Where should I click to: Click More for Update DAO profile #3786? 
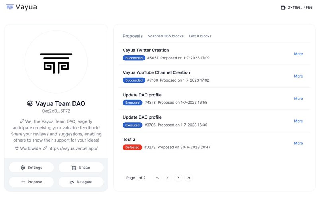click(x=298, y=121)
